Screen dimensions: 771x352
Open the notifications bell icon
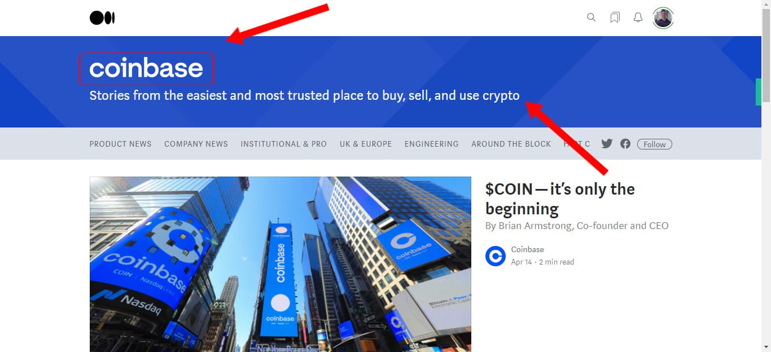click(x=638, y=17)
